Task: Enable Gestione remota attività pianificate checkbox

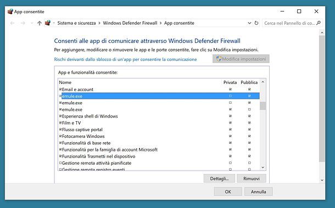Action: tap(60, 163)
